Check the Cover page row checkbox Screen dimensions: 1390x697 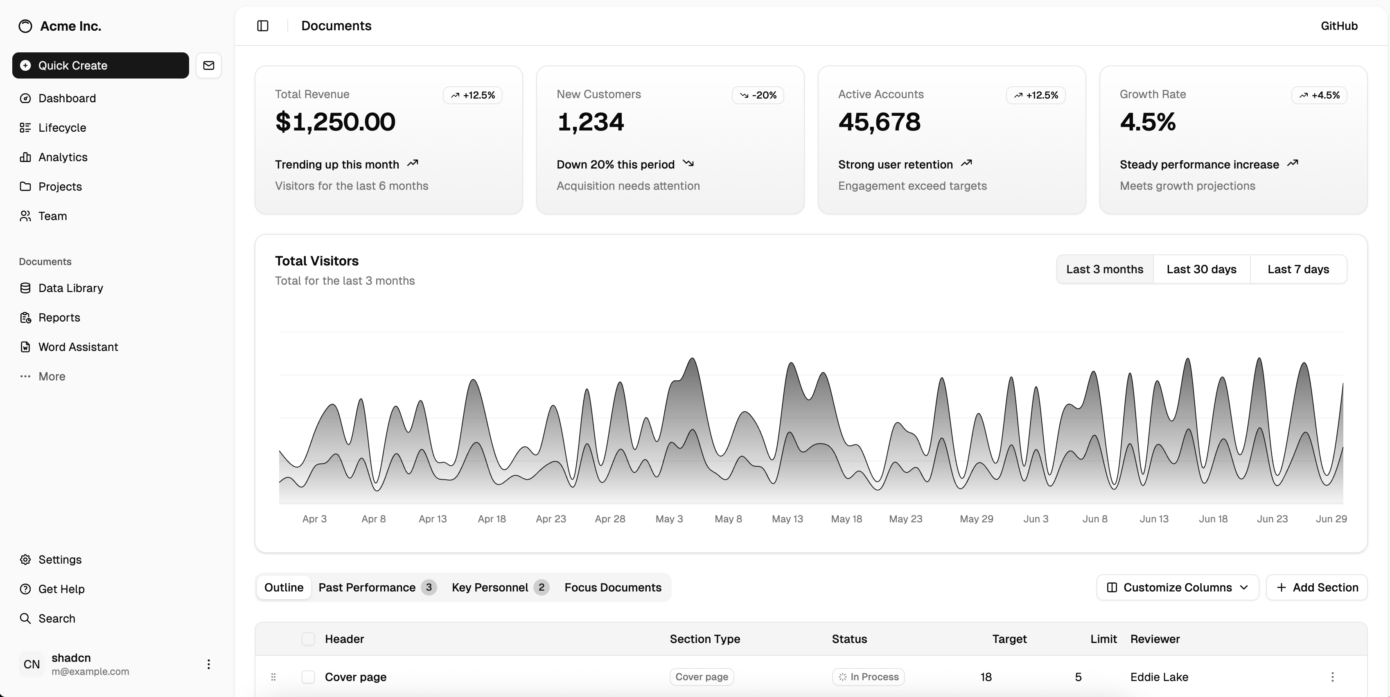[307, 677]
